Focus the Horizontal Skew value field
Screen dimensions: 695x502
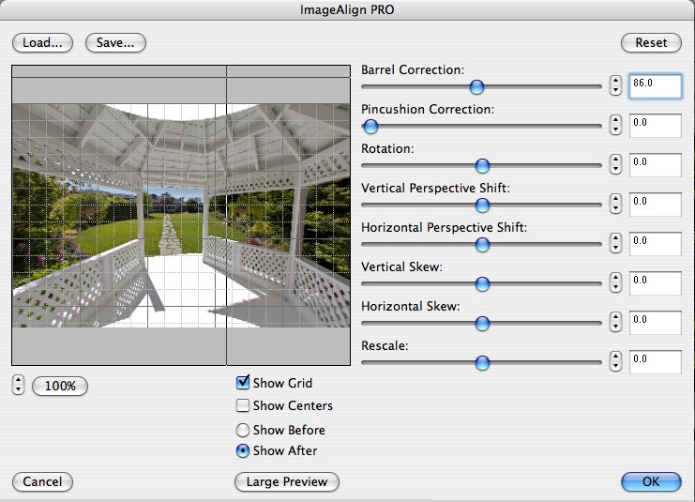(x=656, y=323)
